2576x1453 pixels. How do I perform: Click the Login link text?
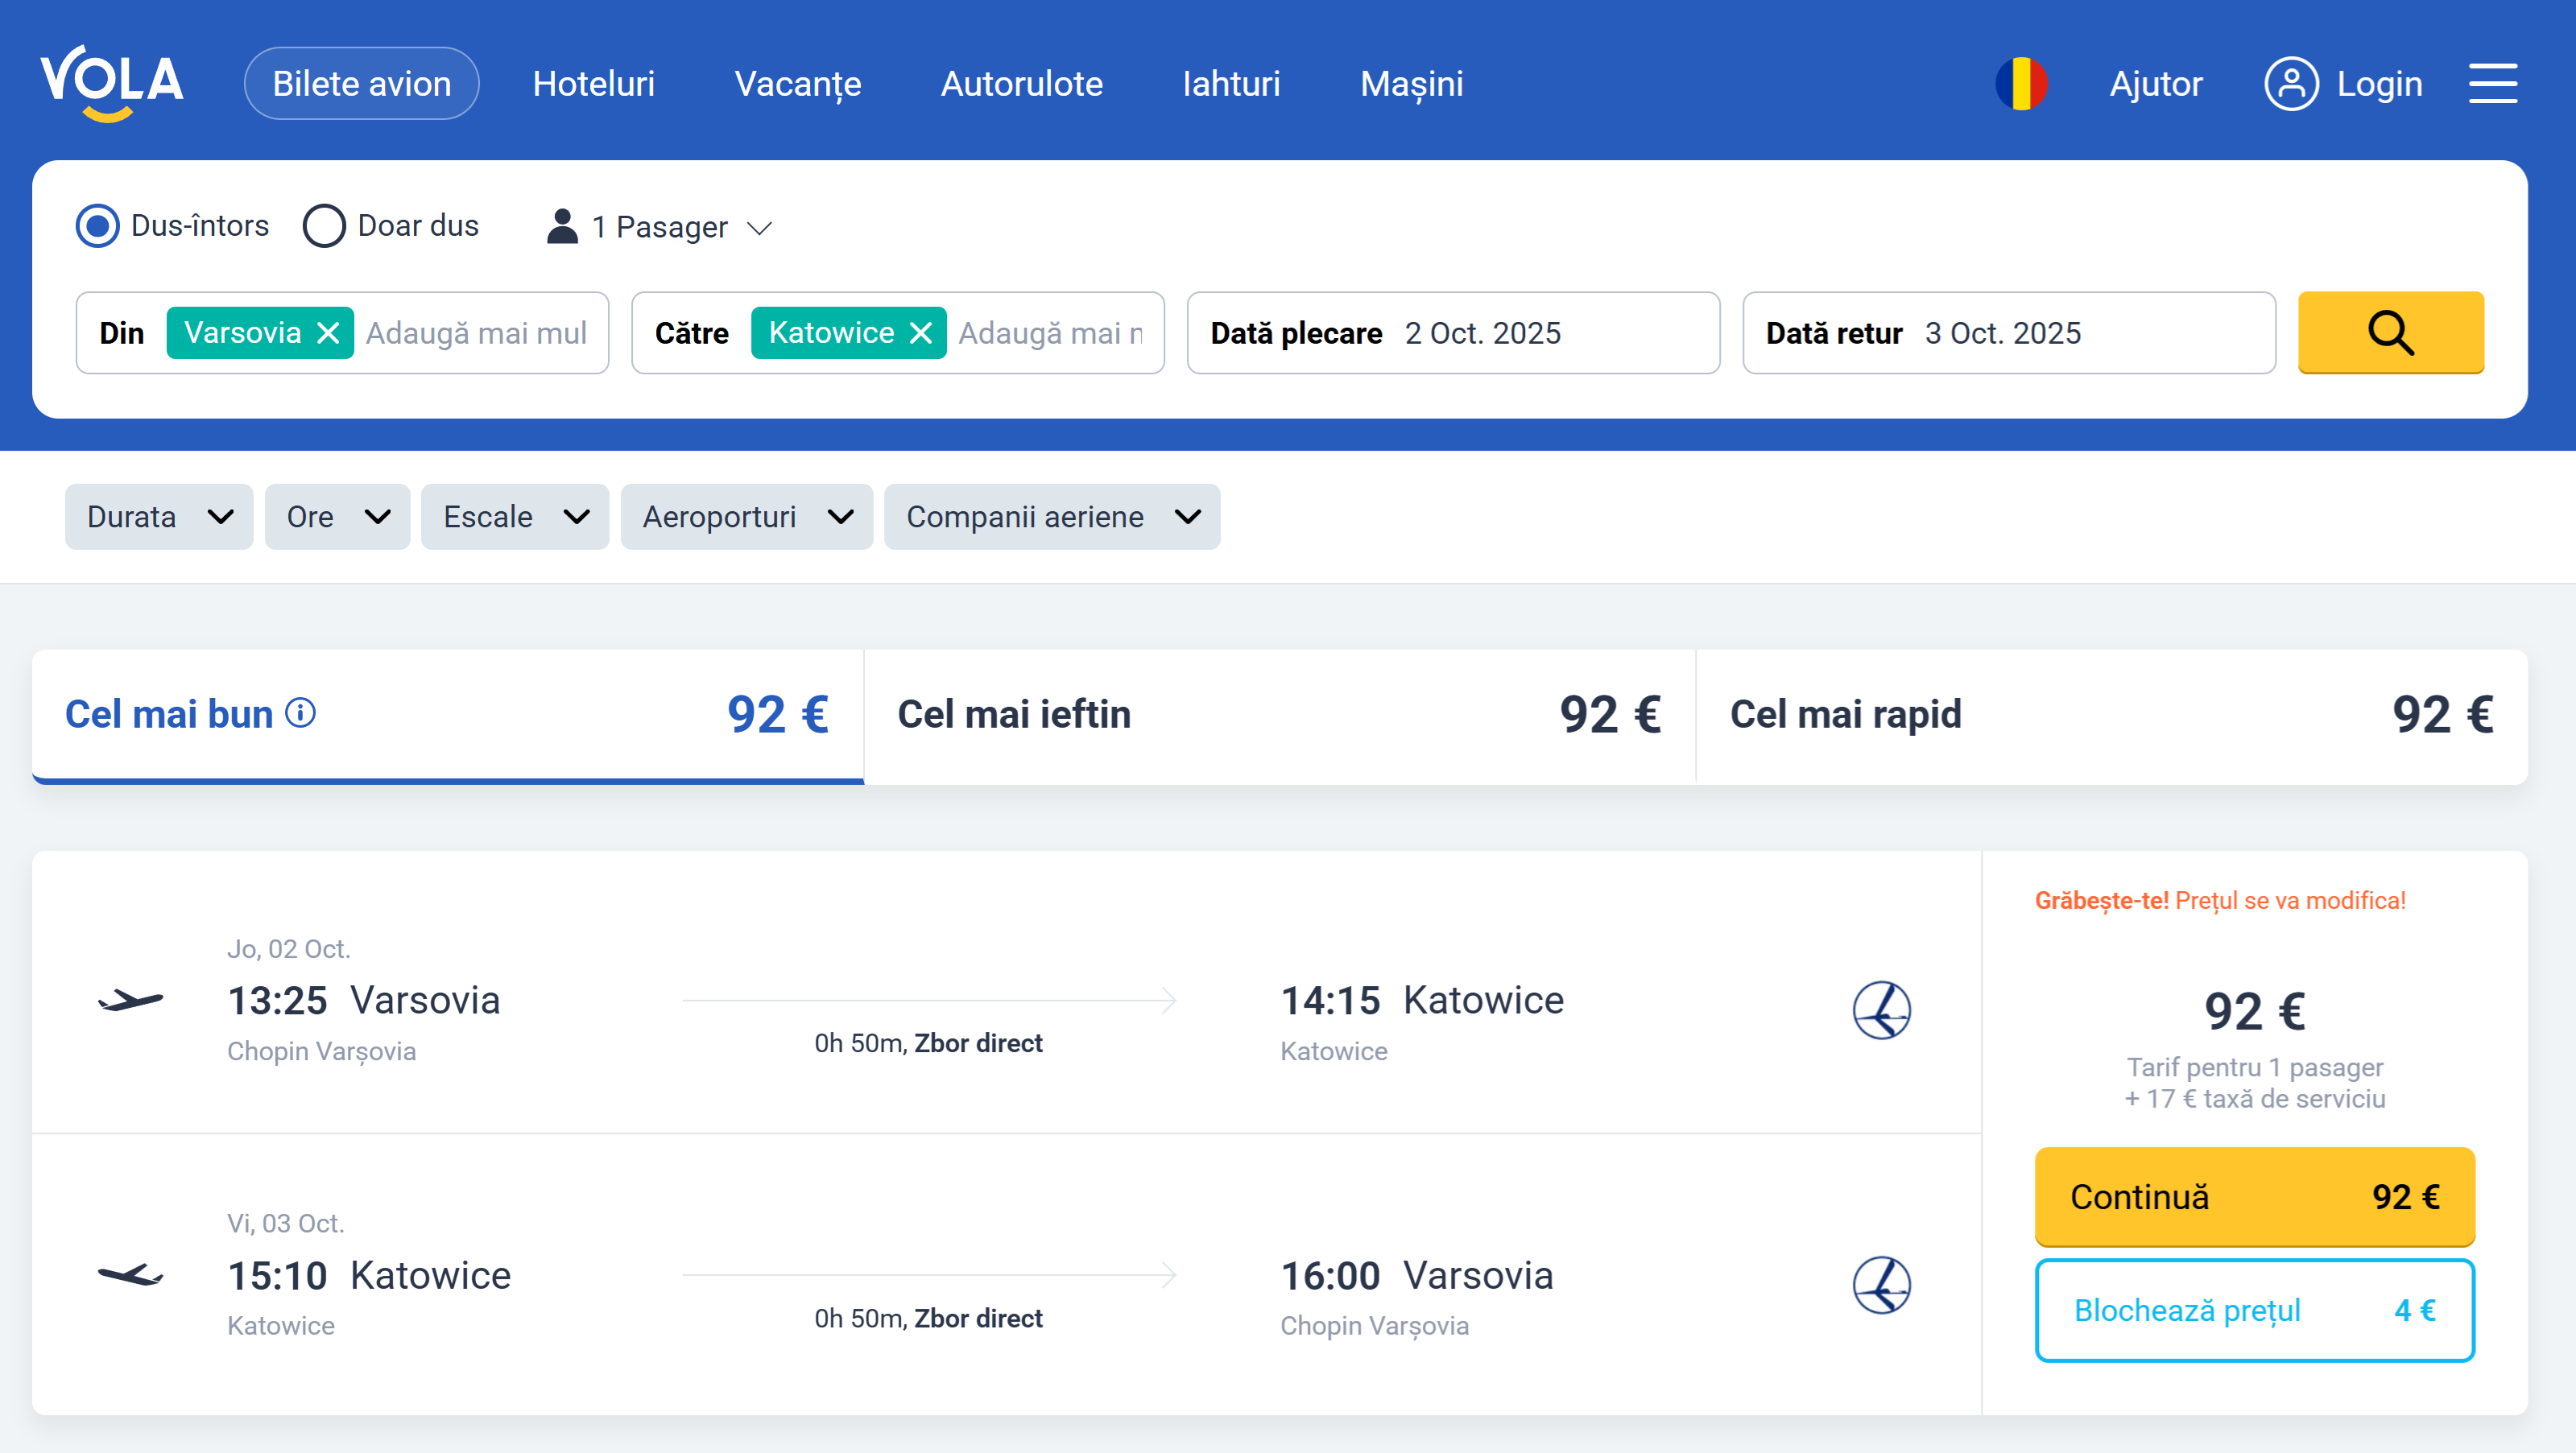point(2379,83)
